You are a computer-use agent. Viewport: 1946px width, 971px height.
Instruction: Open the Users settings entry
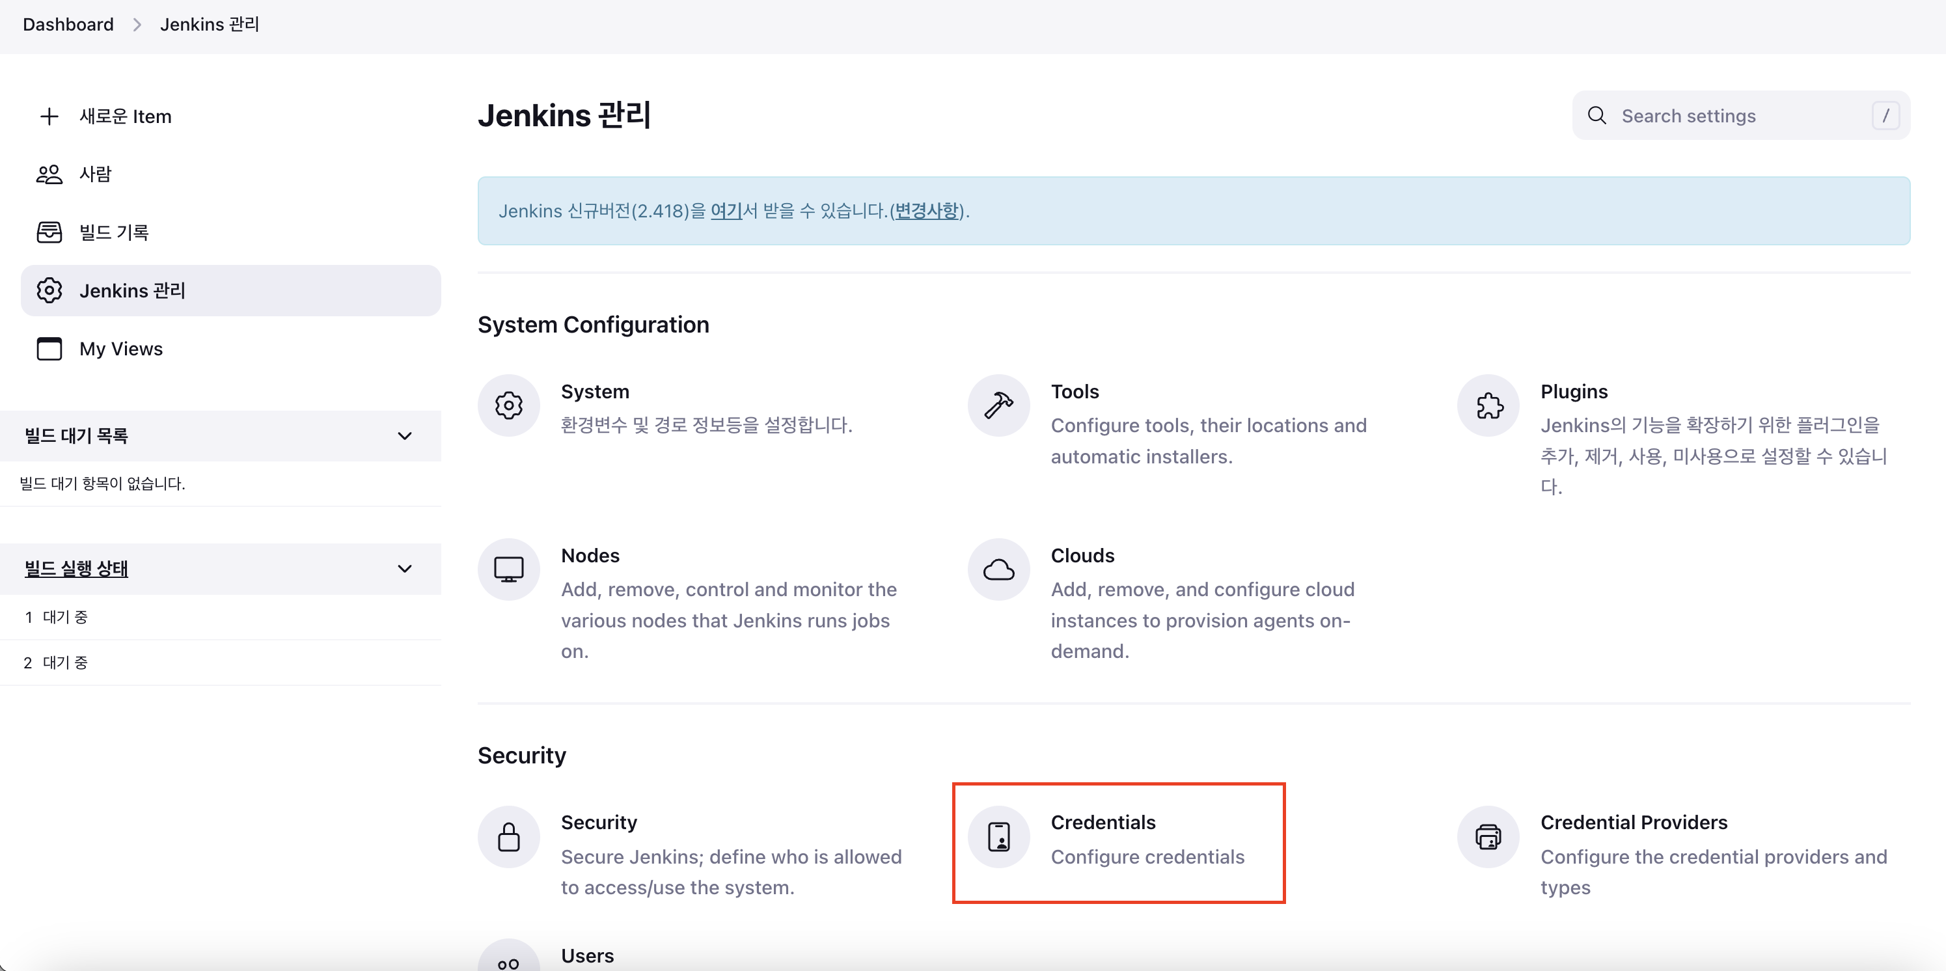tap(587, 956)
